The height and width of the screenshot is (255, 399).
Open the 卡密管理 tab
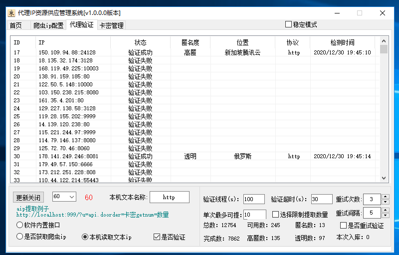[111, 25]
